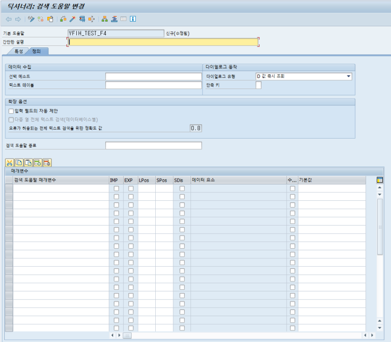
Task: Tick the EXP checkbox in the first row
Action: 131,189
